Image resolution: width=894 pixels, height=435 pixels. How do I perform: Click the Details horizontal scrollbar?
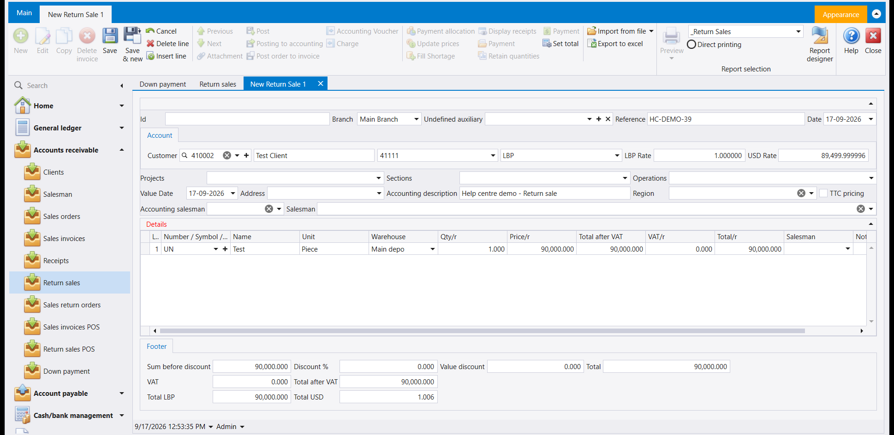coord(482,331)
